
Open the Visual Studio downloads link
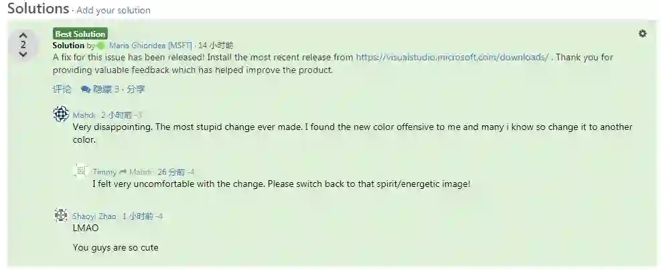pos(452,58)
